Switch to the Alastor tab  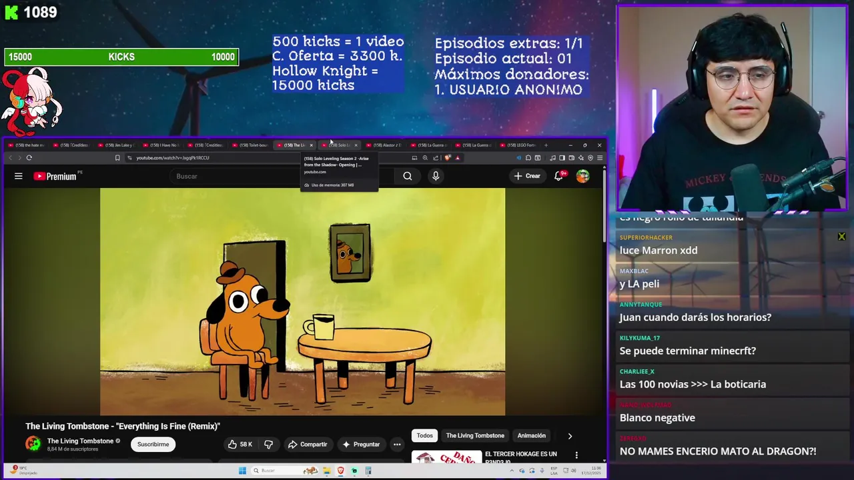pos(385,145)
